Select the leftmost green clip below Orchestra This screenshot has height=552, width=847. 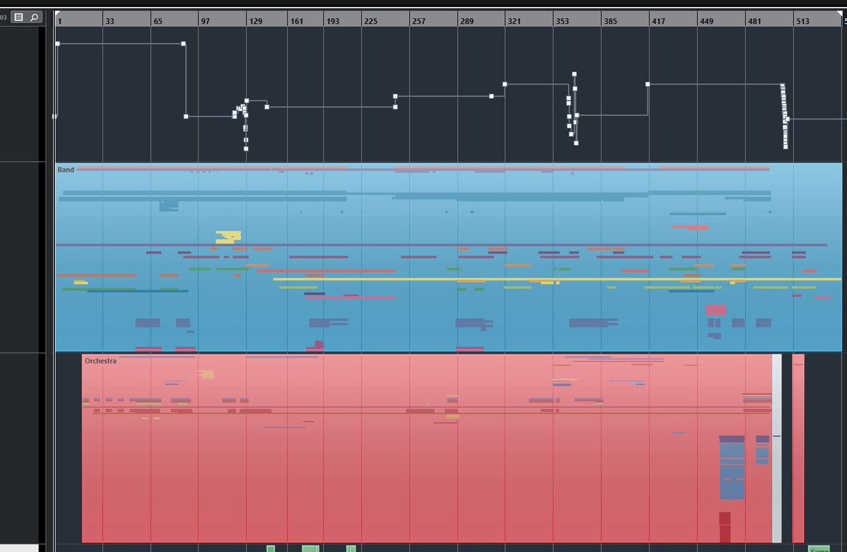[272, 547]
